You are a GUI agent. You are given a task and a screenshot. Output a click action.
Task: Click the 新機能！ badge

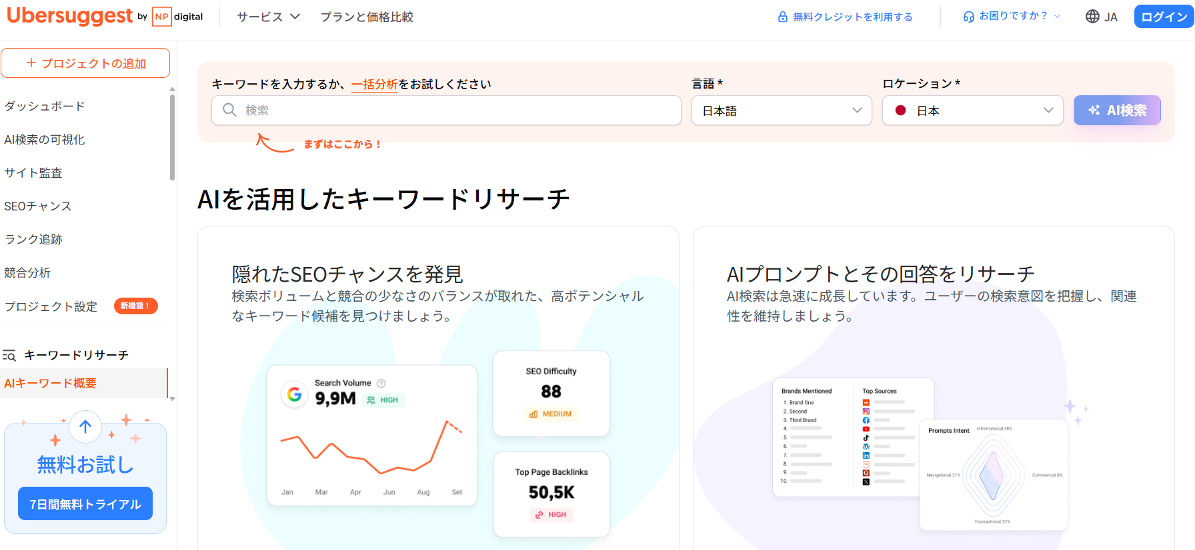[x=136, y=306]
